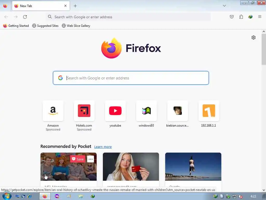
Task: Close the New Tab tab
Action: (65, 6)
